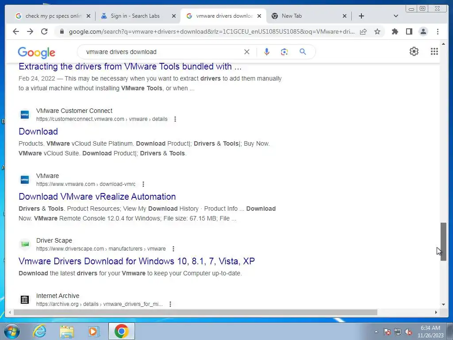Open the network tray icon
Image resolution: width=453 pixels, height=340 pixels.
(x=398, y=332)
